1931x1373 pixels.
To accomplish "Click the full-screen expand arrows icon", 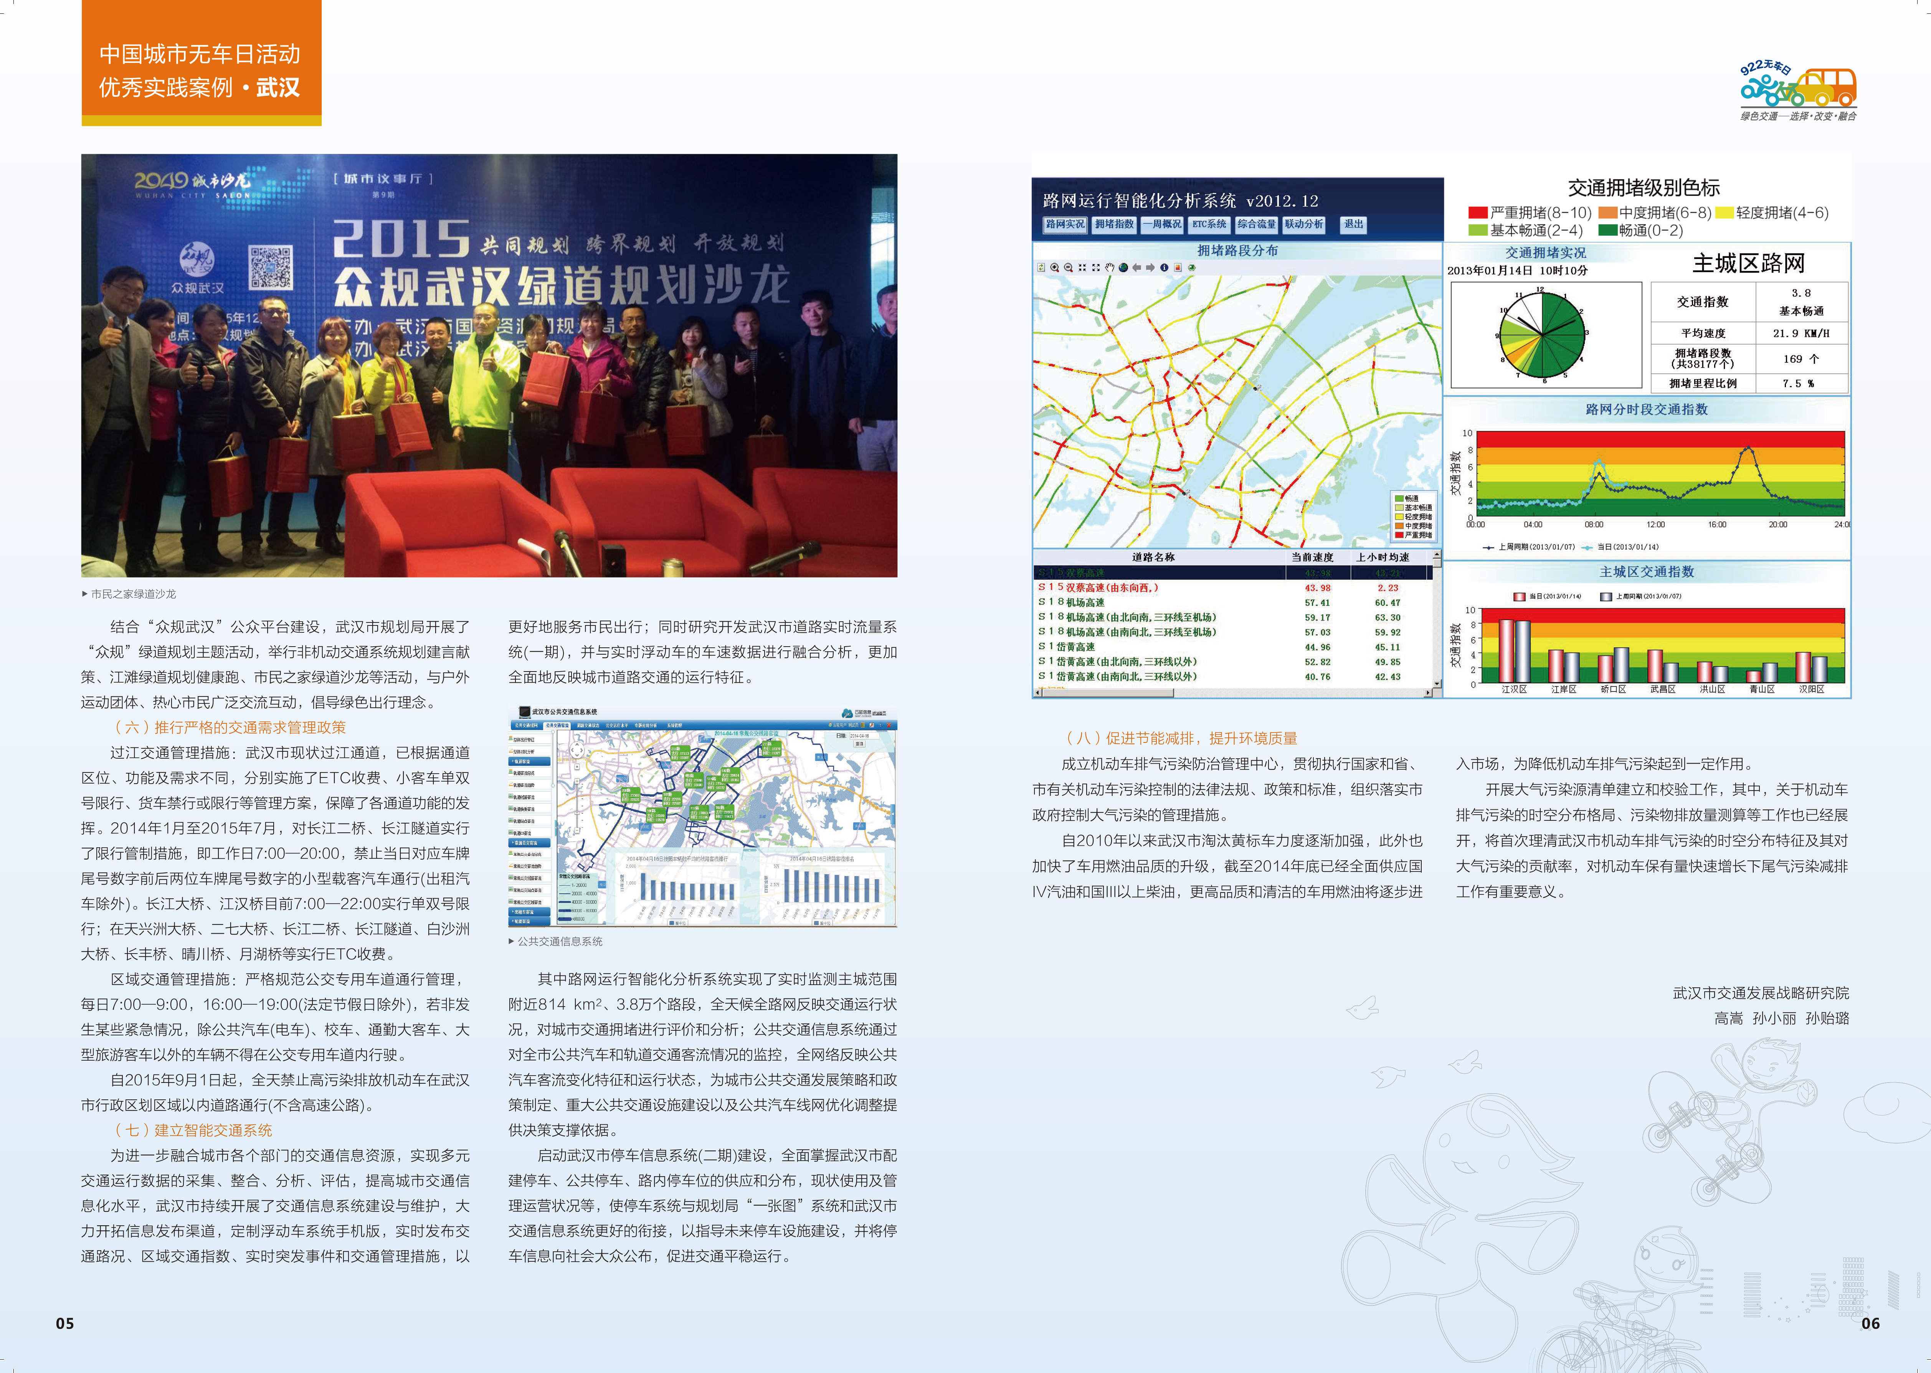I will [x=1097, y=267].
